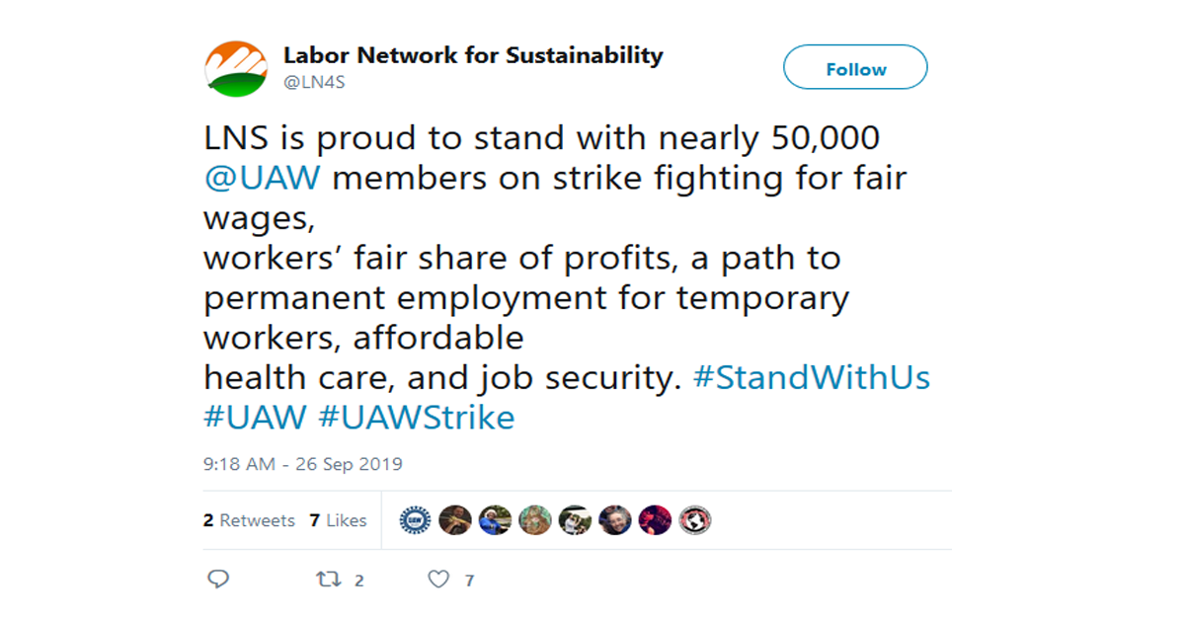Open the #StandWithUs hashtag
Viewport: 1185px width, 622px height.
click(812, 377)
